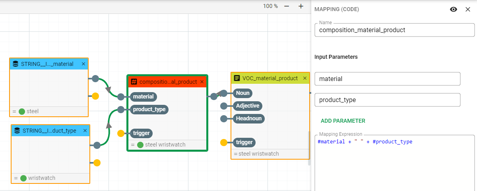
Task: Toggle the eye preview icon in Mapping panel
Action: tap(454, 10)
